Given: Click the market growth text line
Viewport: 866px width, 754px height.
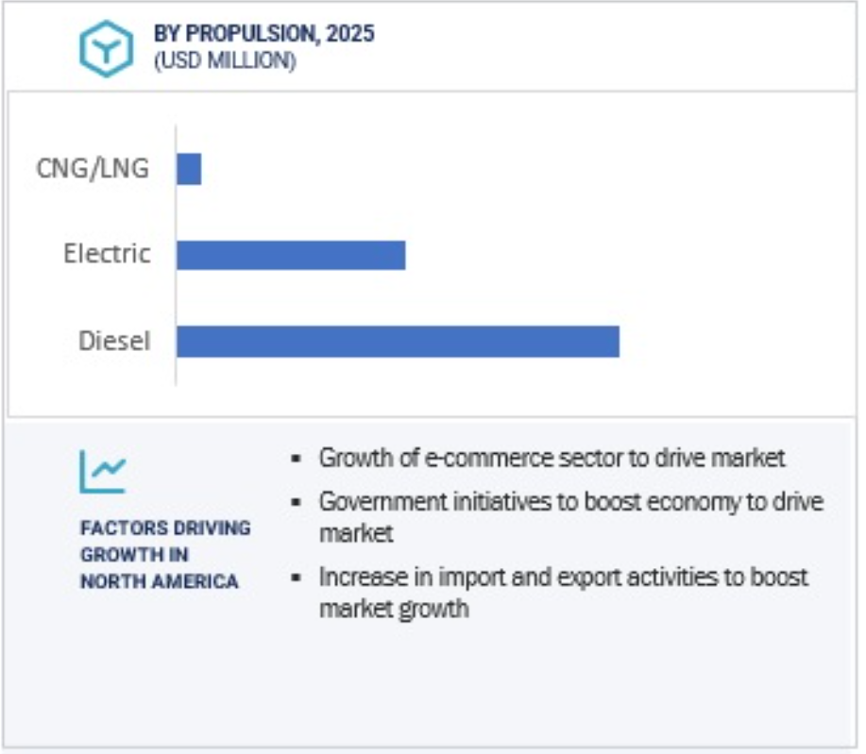Looking at the screenshot, I should tap(395, 609).
